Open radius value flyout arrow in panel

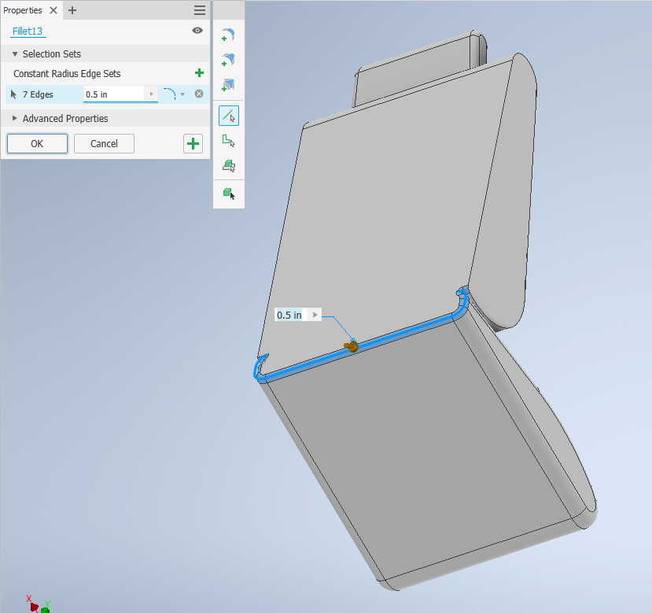[x=151, y=94]
